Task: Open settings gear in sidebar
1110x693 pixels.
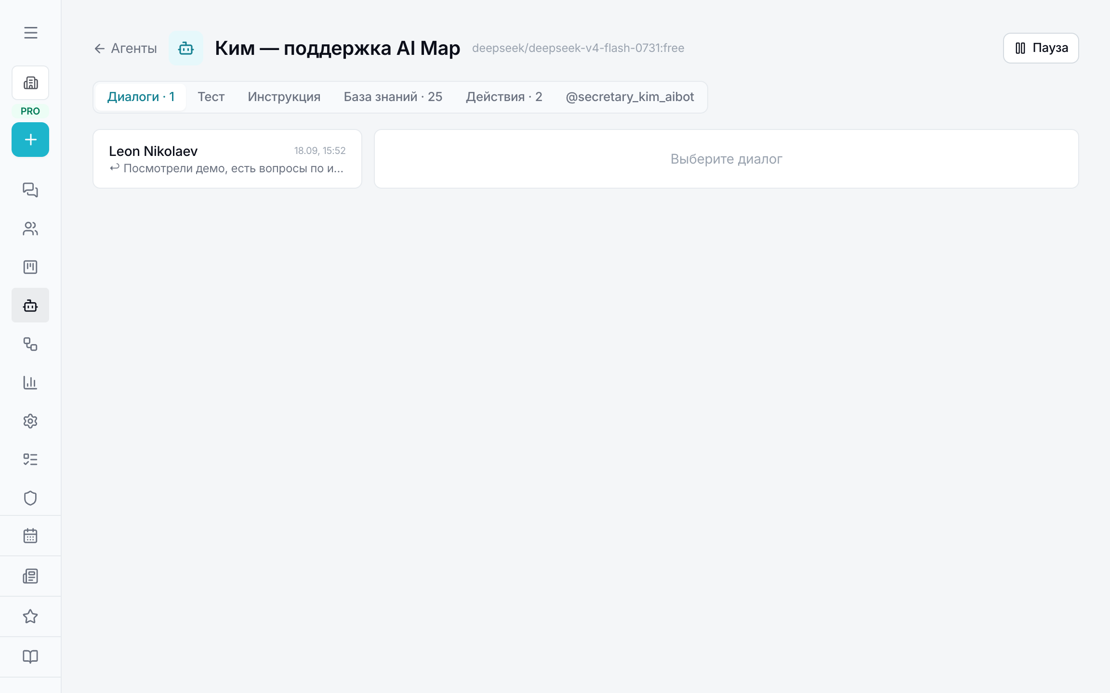Action: point(30,421)
